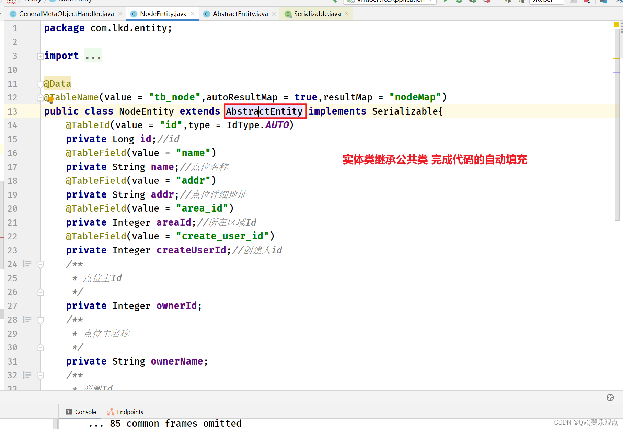Viewport: 623px width, 429px height.
Task: Click package com.lkd.entity statement
Action: point(108,28)
